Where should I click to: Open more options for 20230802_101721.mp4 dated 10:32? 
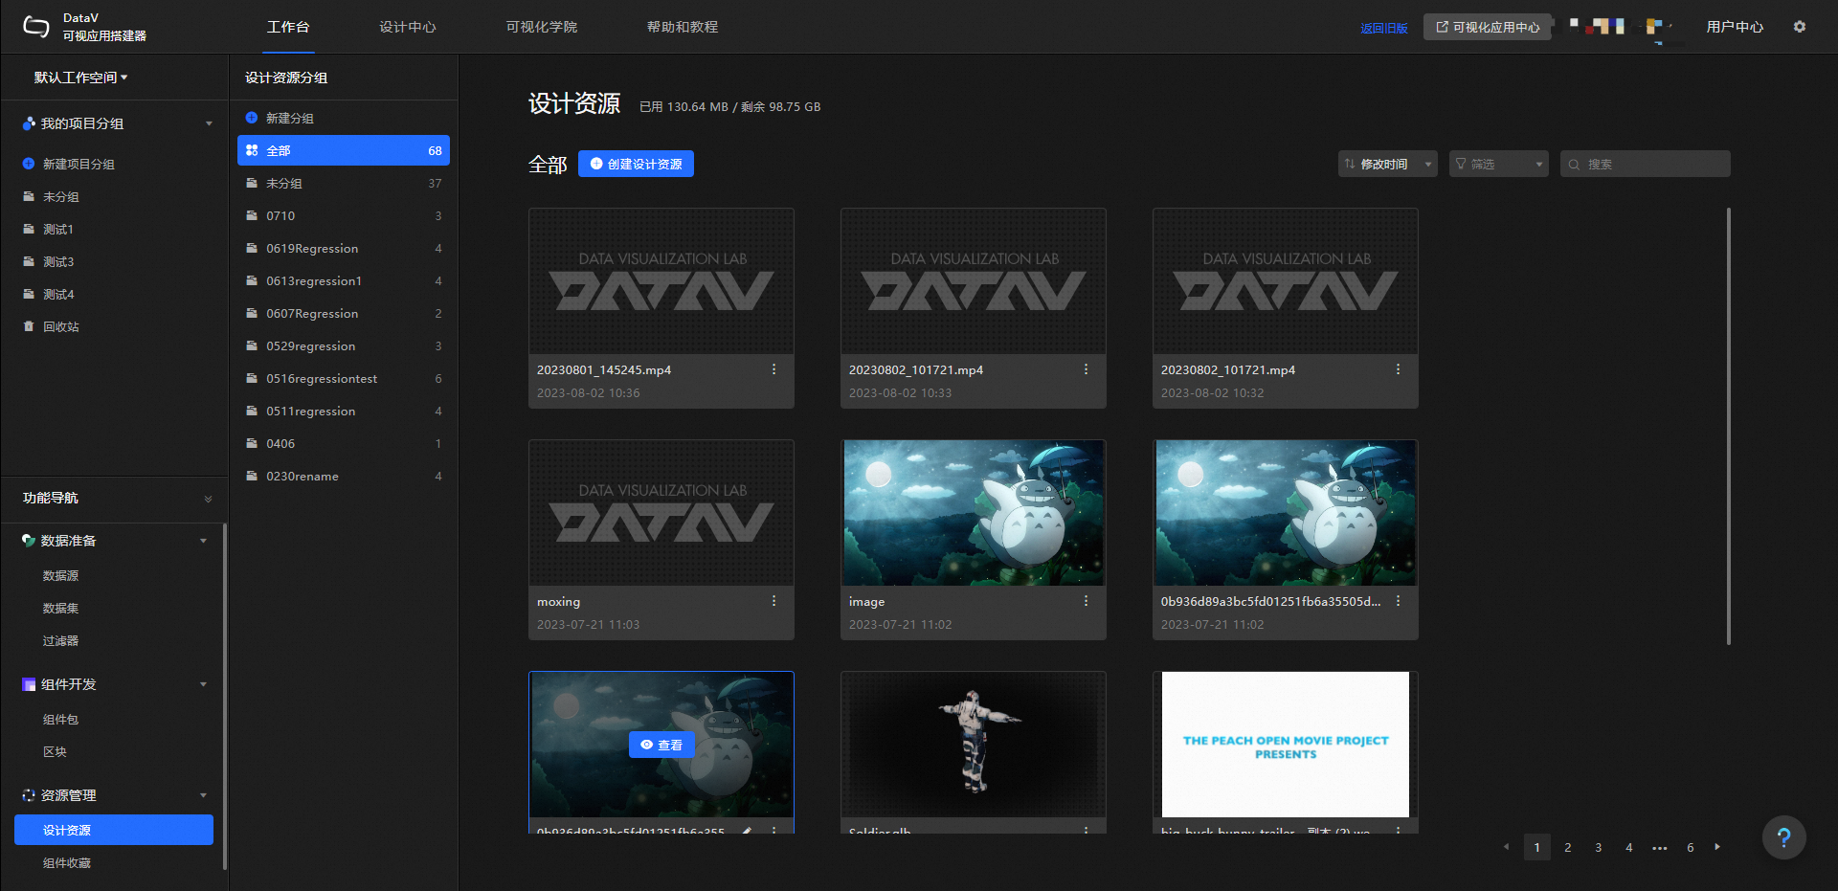coord(1398,369)
